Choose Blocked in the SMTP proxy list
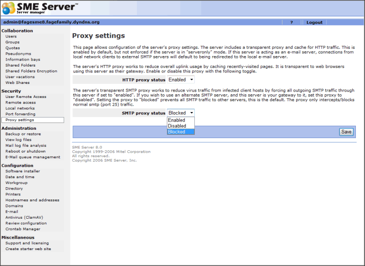Image resolution: width=365 pixels, height=266 pixels. pos(181,132)
